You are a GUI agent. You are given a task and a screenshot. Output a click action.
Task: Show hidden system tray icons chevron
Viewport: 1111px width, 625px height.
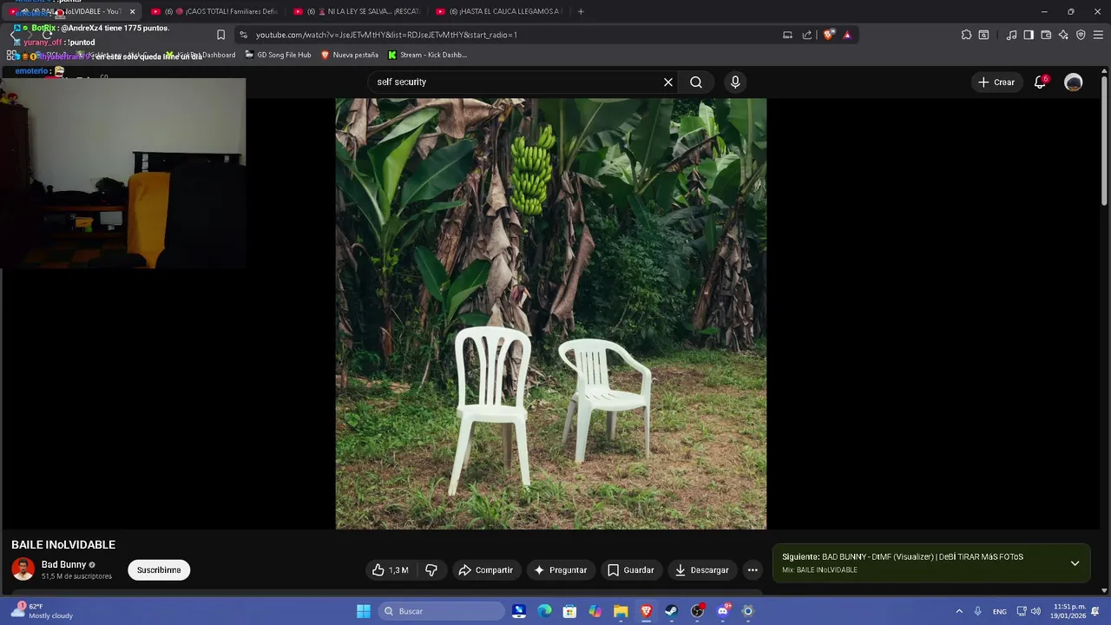pos(959,611)
